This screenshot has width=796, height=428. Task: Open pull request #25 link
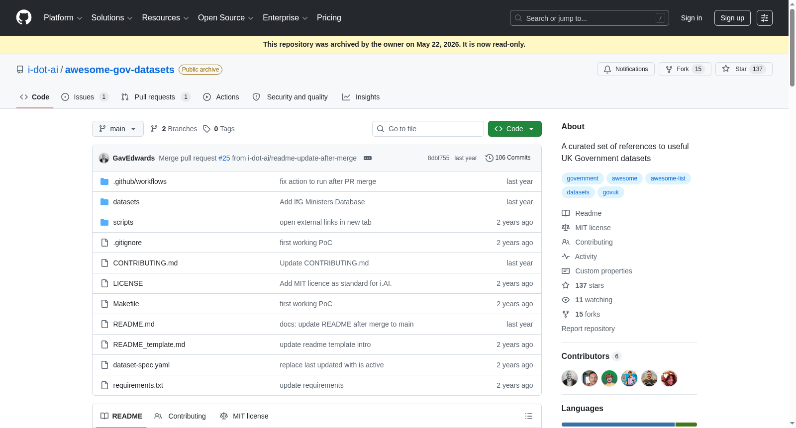[x=224, y=158]
